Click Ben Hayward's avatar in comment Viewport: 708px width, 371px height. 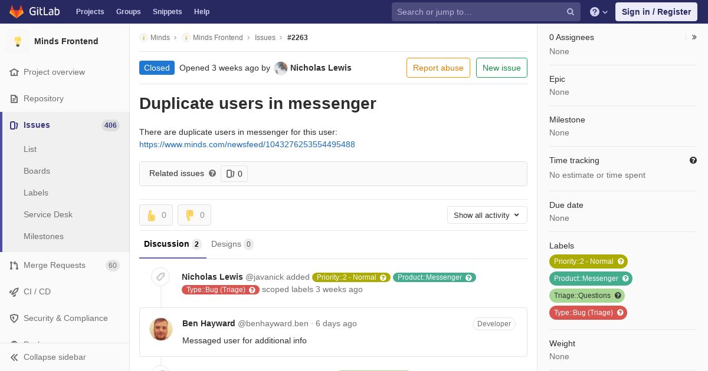point(161,329)
